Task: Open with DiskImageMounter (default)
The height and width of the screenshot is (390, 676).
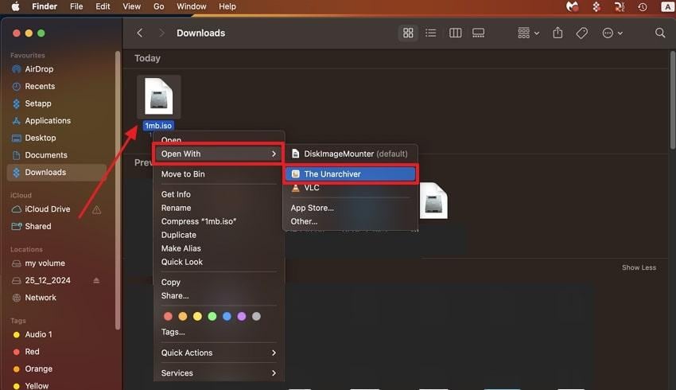Action: click(350, 154)
